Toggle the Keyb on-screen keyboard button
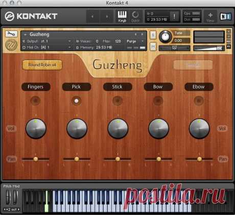Viewport: 235px width, 215px height. point(122,16)
